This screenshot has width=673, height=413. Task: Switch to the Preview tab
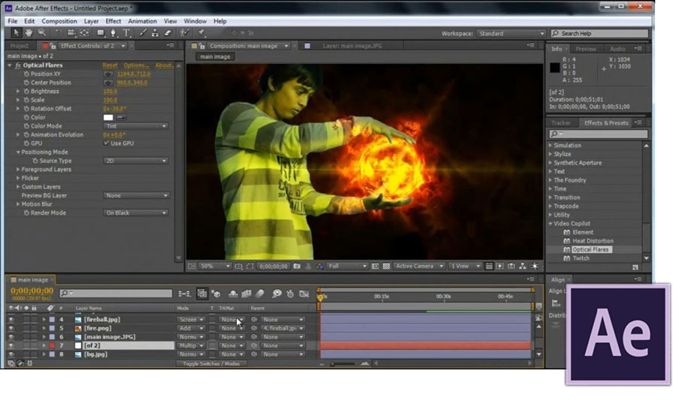coord(586,49)
